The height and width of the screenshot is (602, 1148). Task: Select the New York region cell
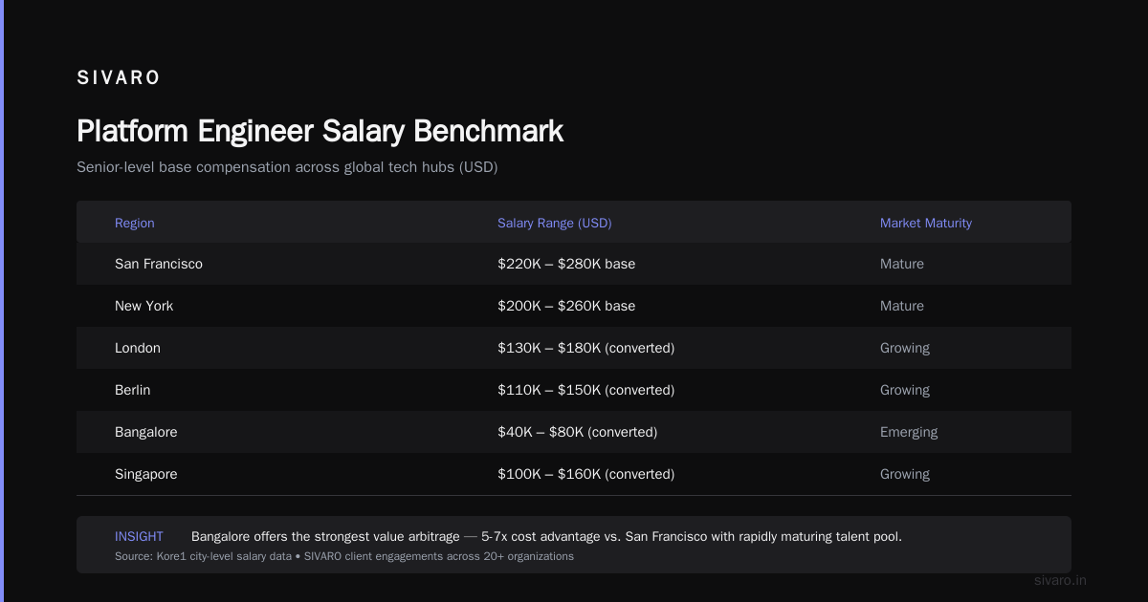[144, 306]
